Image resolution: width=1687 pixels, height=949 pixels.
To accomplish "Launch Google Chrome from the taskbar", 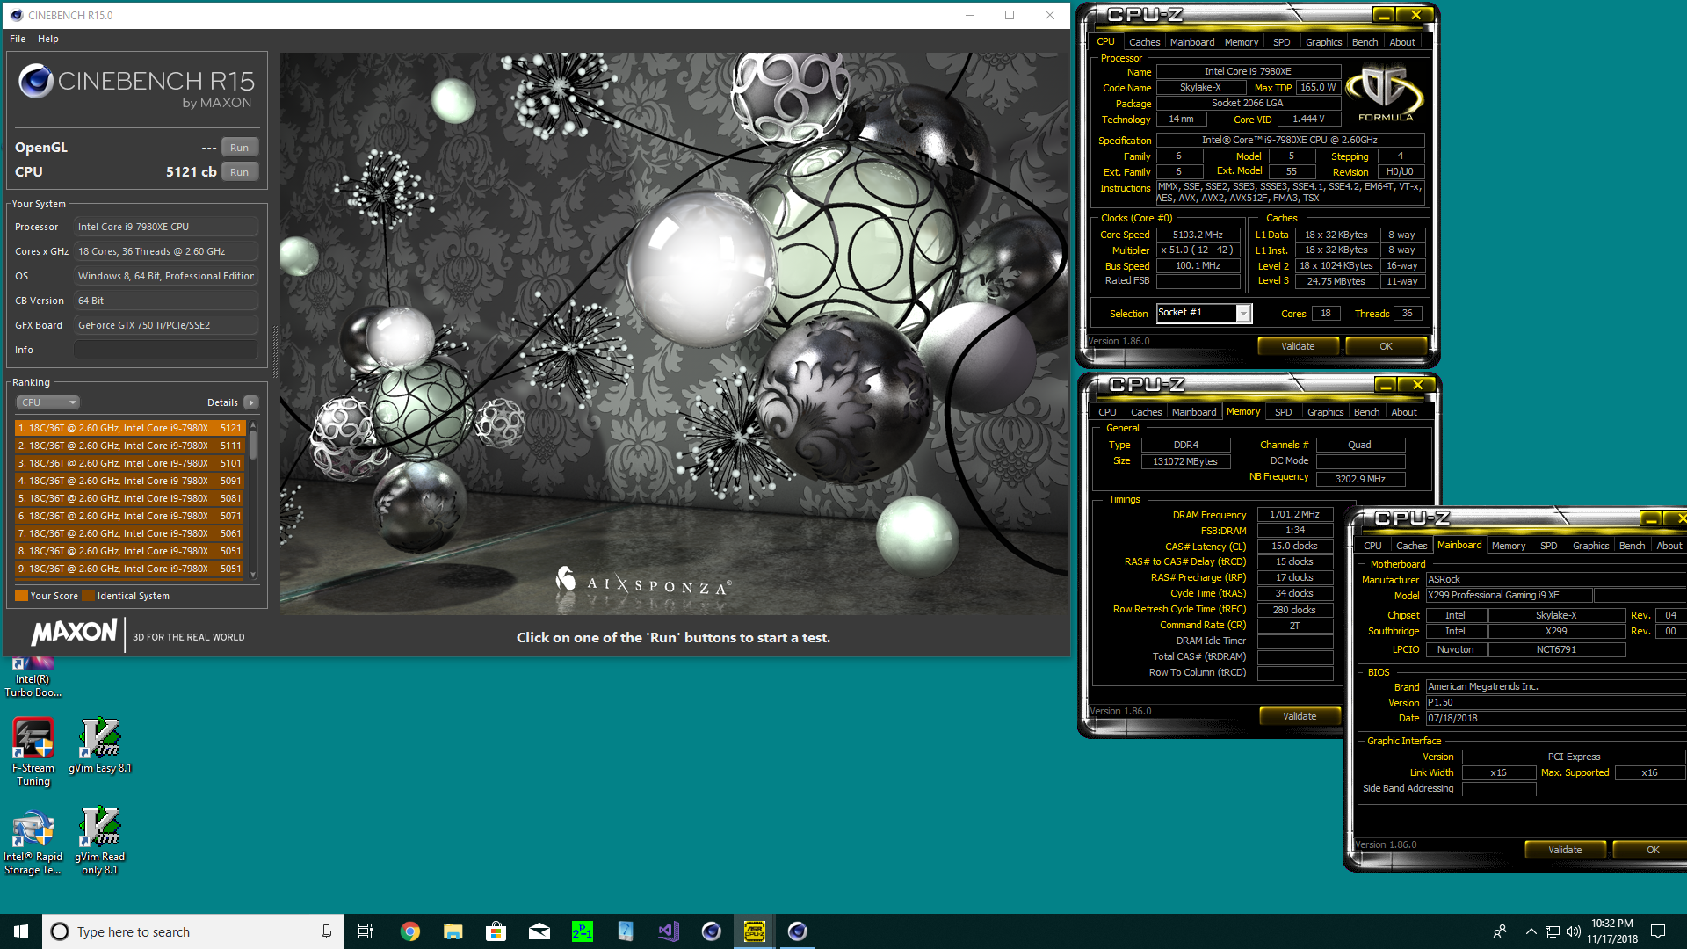I will 409,931.
